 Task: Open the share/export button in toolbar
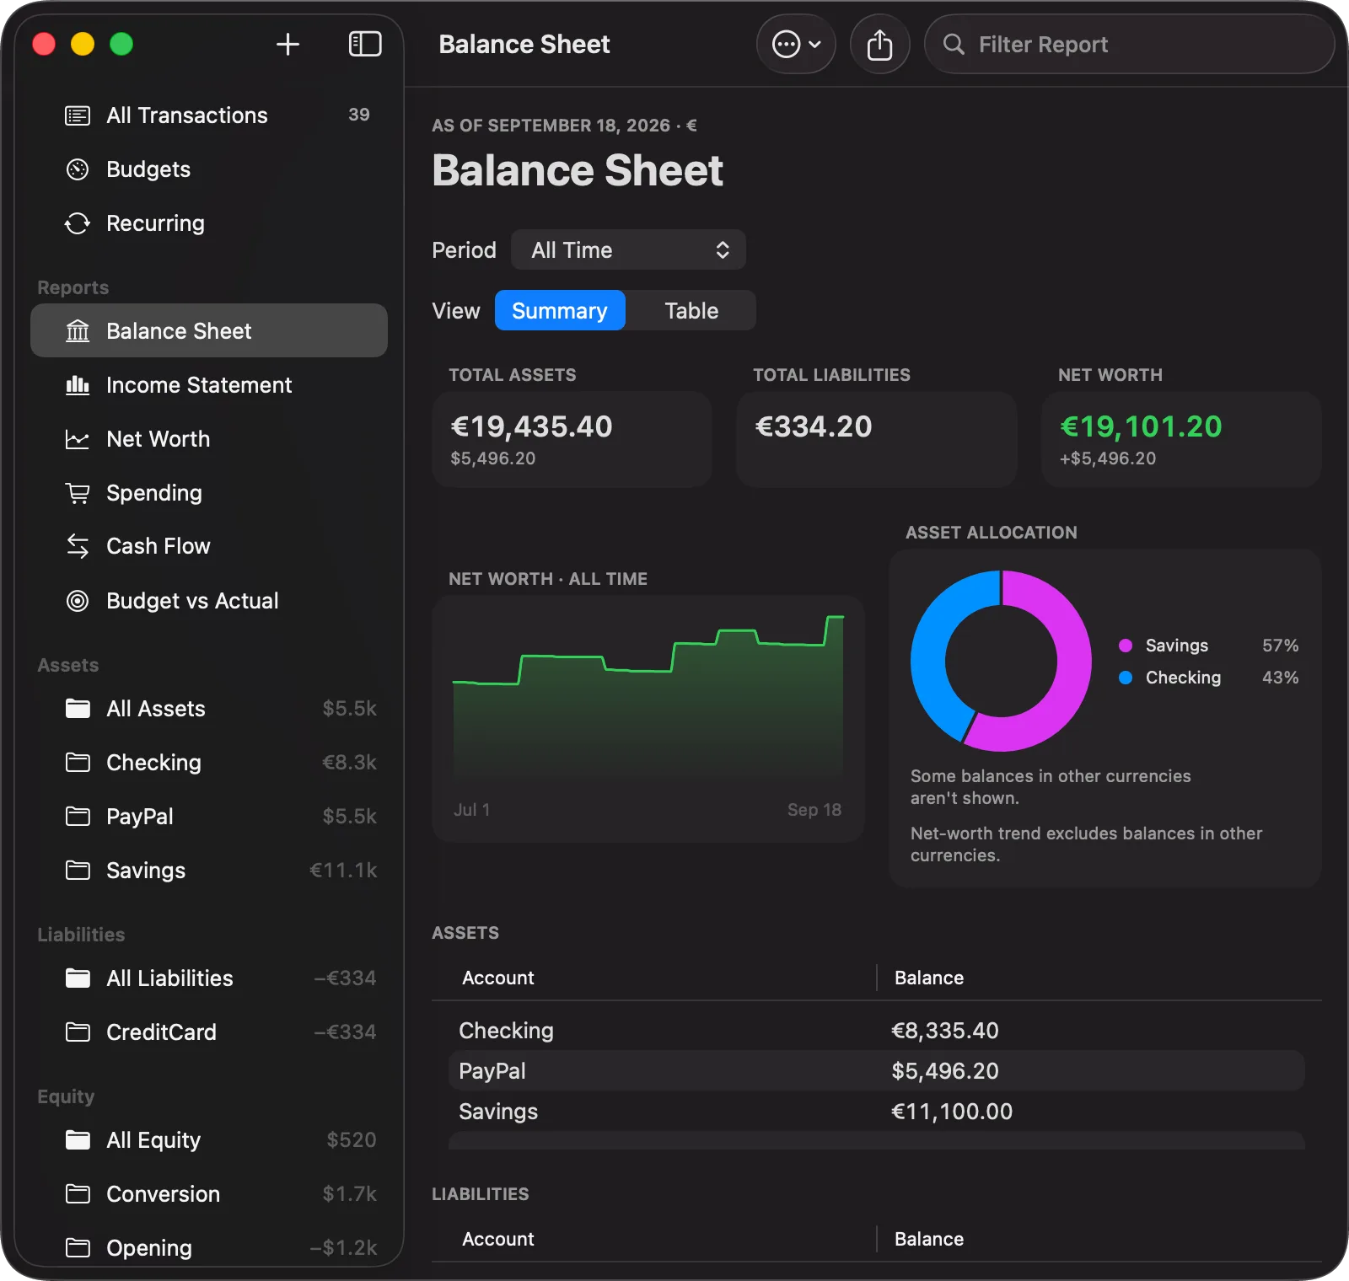click(879, 45)
